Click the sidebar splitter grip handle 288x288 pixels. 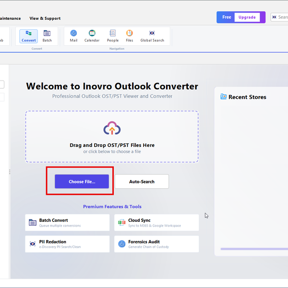coord(10,172)
